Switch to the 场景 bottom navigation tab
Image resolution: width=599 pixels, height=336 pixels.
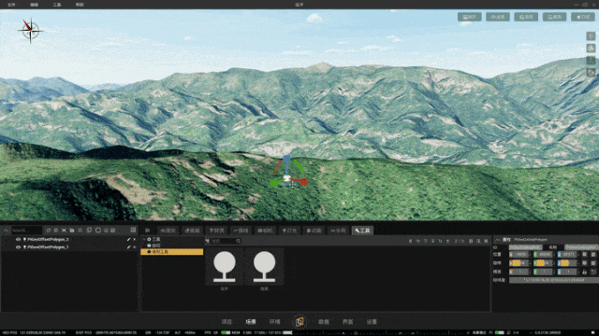tap(251, 322)
